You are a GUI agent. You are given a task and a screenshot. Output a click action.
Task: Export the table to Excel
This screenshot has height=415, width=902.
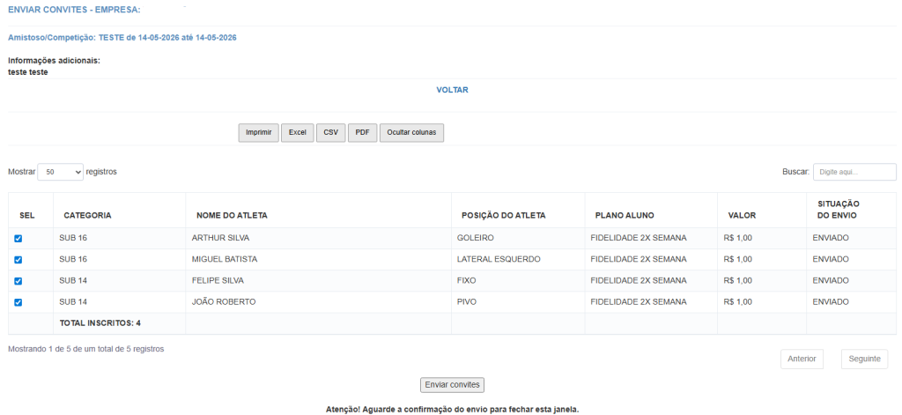[x=297, y=132]
